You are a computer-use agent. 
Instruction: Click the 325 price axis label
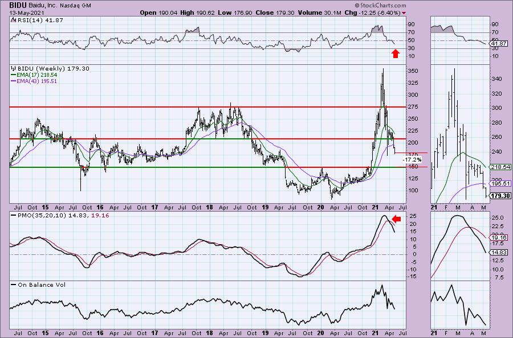pyautogui.click(x=413, y=83)
